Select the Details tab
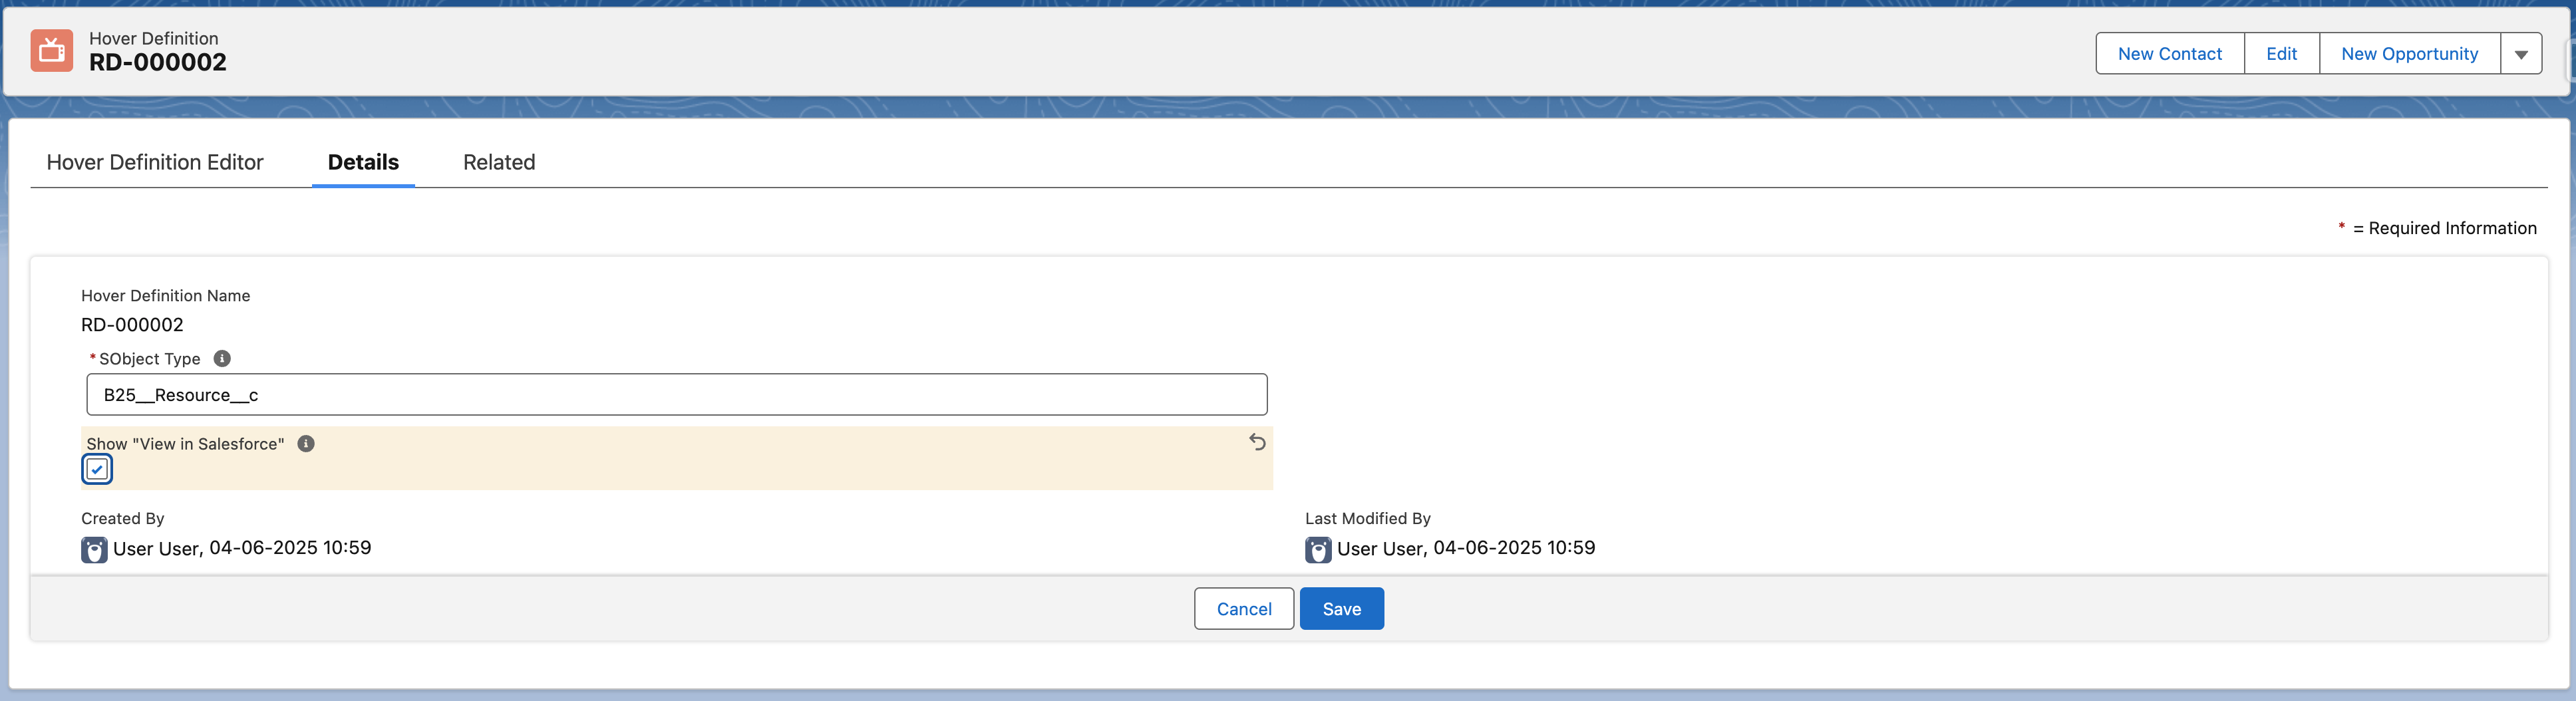 pos(363,162)
